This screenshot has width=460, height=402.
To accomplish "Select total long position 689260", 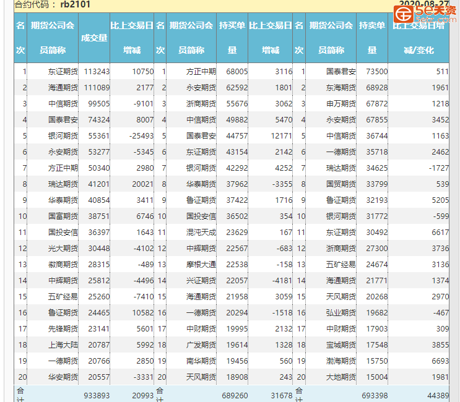I will (235, 396).
